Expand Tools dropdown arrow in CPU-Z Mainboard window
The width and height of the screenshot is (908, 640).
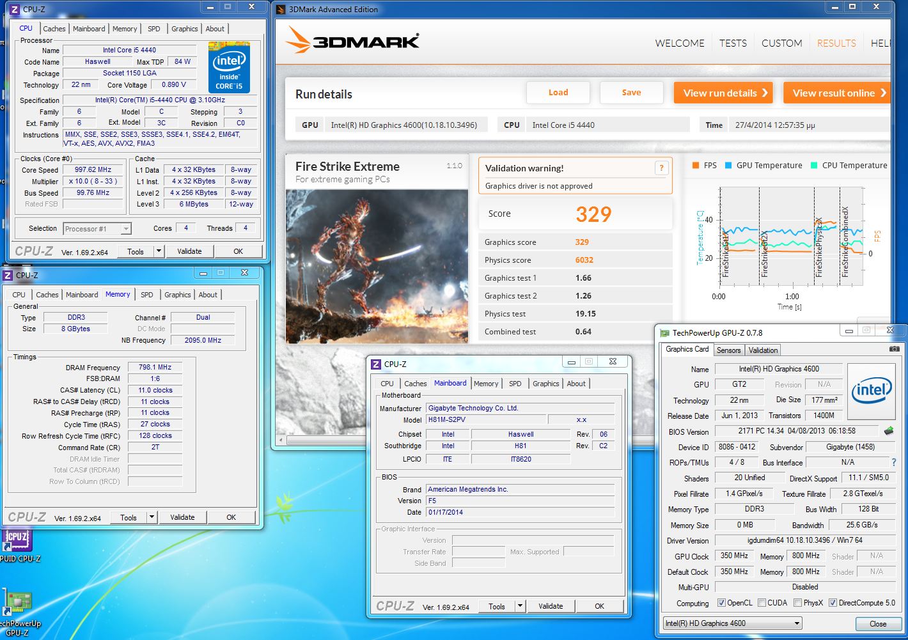coord(520,605)
